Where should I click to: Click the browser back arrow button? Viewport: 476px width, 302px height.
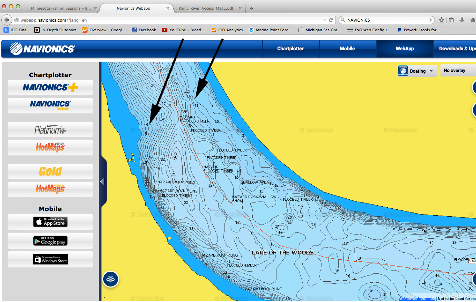point(7,20)
